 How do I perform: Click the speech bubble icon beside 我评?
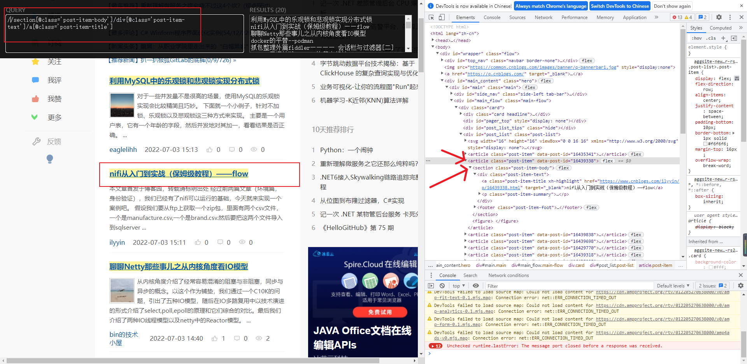[35, 80]
